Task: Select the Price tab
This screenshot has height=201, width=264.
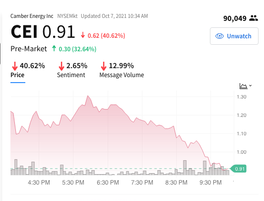Action: click(17, 75)
